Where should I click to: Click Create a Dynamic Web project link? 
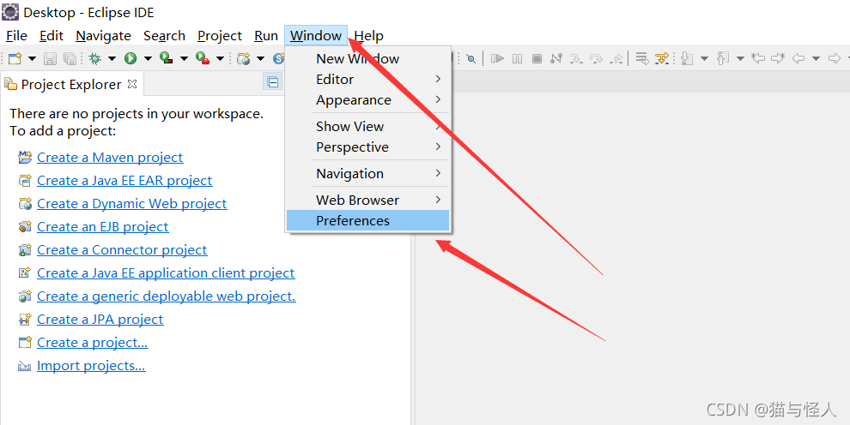[131, 204]
